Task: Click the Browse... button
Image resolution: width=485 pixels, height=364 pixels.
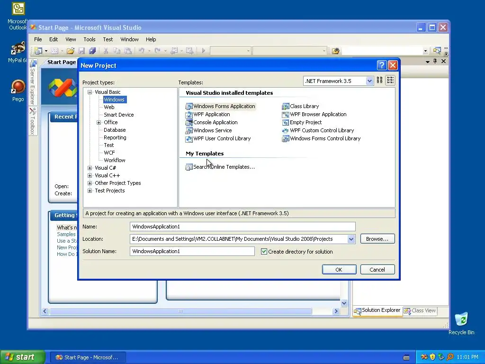Action: click(377, 239)
